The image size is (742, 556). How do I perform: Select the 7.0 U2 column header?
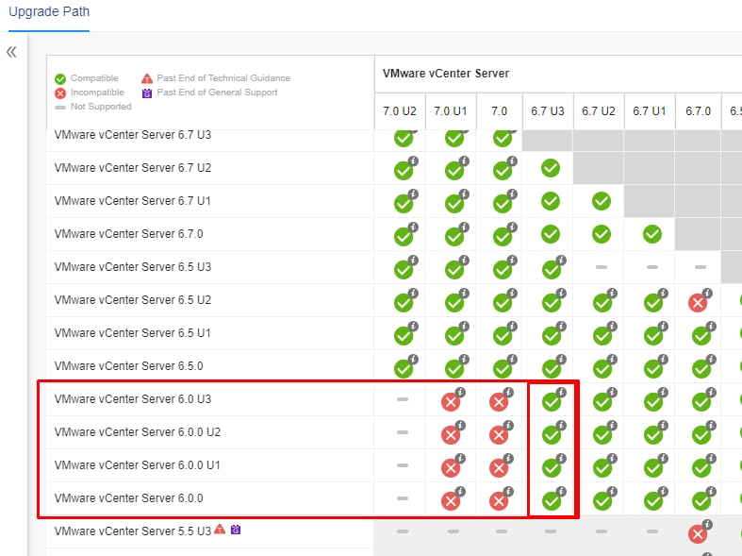400,111
